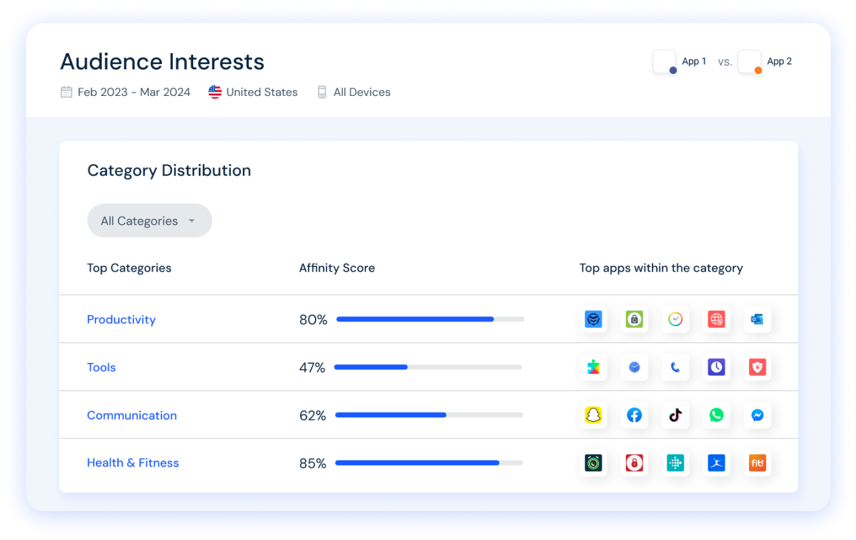
Task: Open the orange fit! app icon
Action: pyautogui.click(x=758, y=463)
